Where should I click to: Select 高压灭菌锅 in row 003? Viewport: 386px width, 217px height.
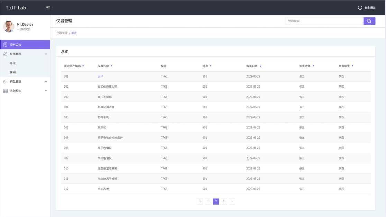click(104, 97)
